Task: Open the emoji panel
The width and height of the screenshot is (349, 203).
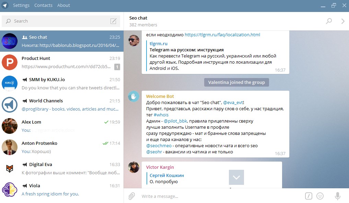Action: 320,196
